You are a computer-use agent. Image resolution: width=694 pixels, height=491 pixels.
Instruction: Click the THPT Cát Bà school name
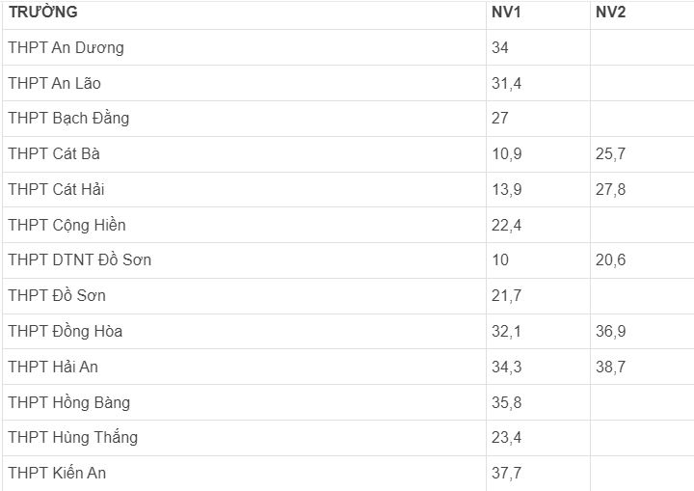tap(54, 153)
